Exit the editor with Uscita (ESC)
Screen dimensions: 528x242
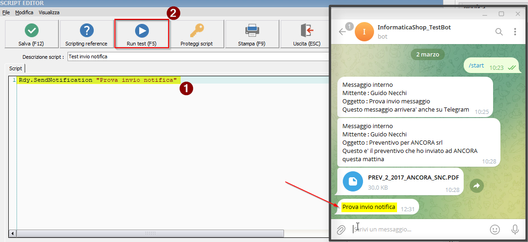click(x=305, y=34)
